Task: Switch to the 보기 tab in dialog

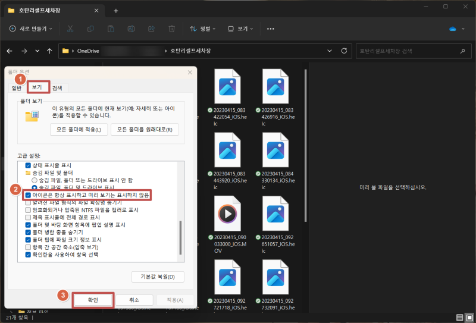Action: tap(37, 87)
